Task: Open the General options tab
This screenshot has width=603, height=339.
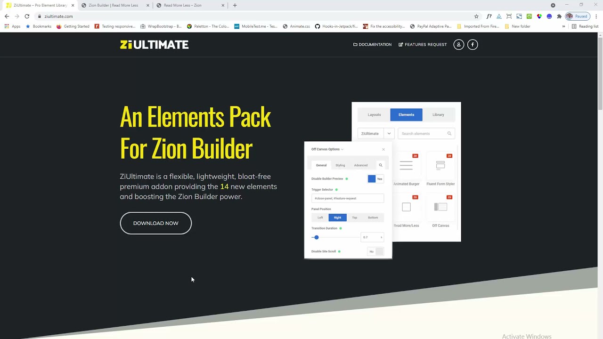Action: pyautogui.click(x=321, y=165)
